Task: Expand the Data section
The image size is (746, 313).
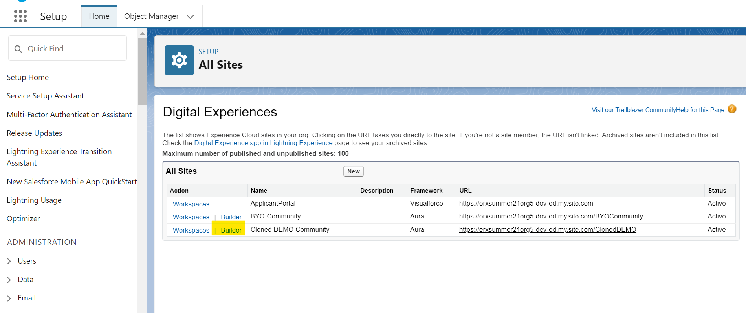Action: pyautogui.click(x=9, y=280)
